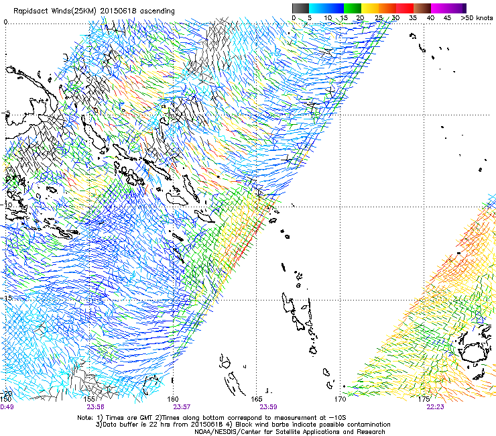The width and height of the screenshot is (496, 436).
Task: Click the latitude label '0' at top left
Action: [5, 22]
